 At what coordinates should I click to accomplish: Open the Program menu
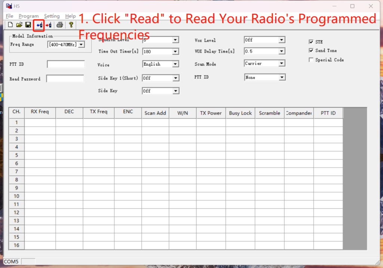pyautogui.click(x=28, y=16)
